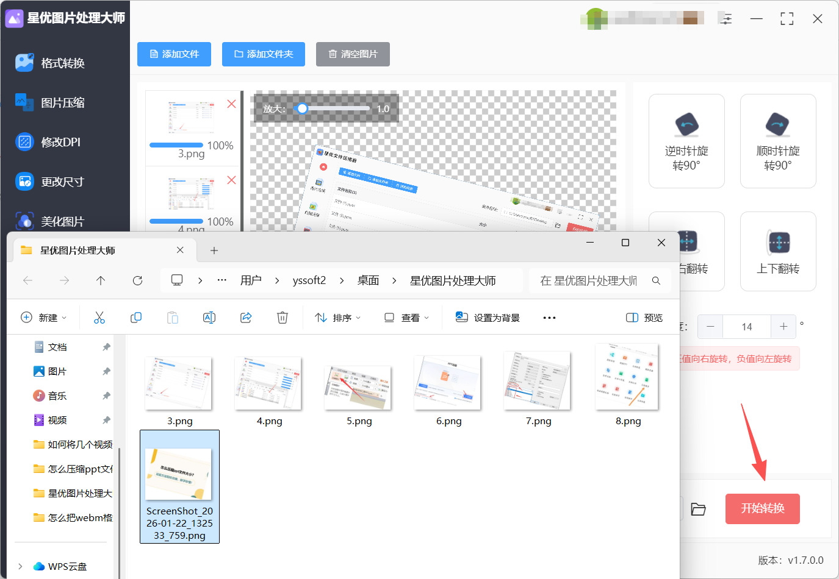Click 设置为背景 toolbar command
The height and width of the screenshot is (579, 839).
[488, 318]
